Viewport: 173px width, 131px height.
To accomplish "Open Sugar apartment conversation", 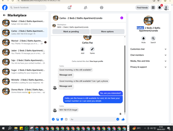I will tap(24, 72).
